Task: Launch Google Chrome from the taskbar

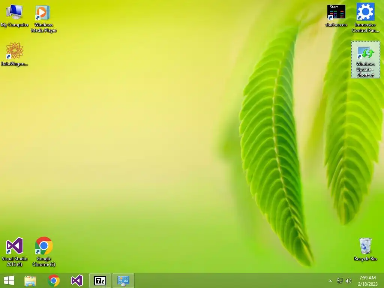Action: 54,280
